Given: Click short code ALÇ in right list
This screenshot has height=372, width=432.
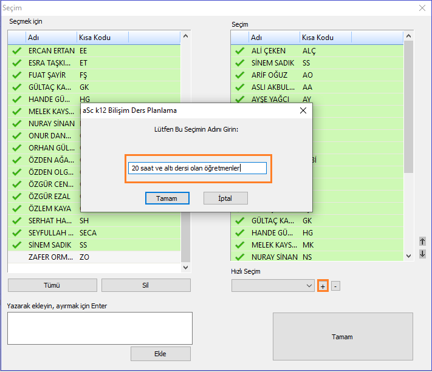Looking at the screenshot, I should (309, 51).
